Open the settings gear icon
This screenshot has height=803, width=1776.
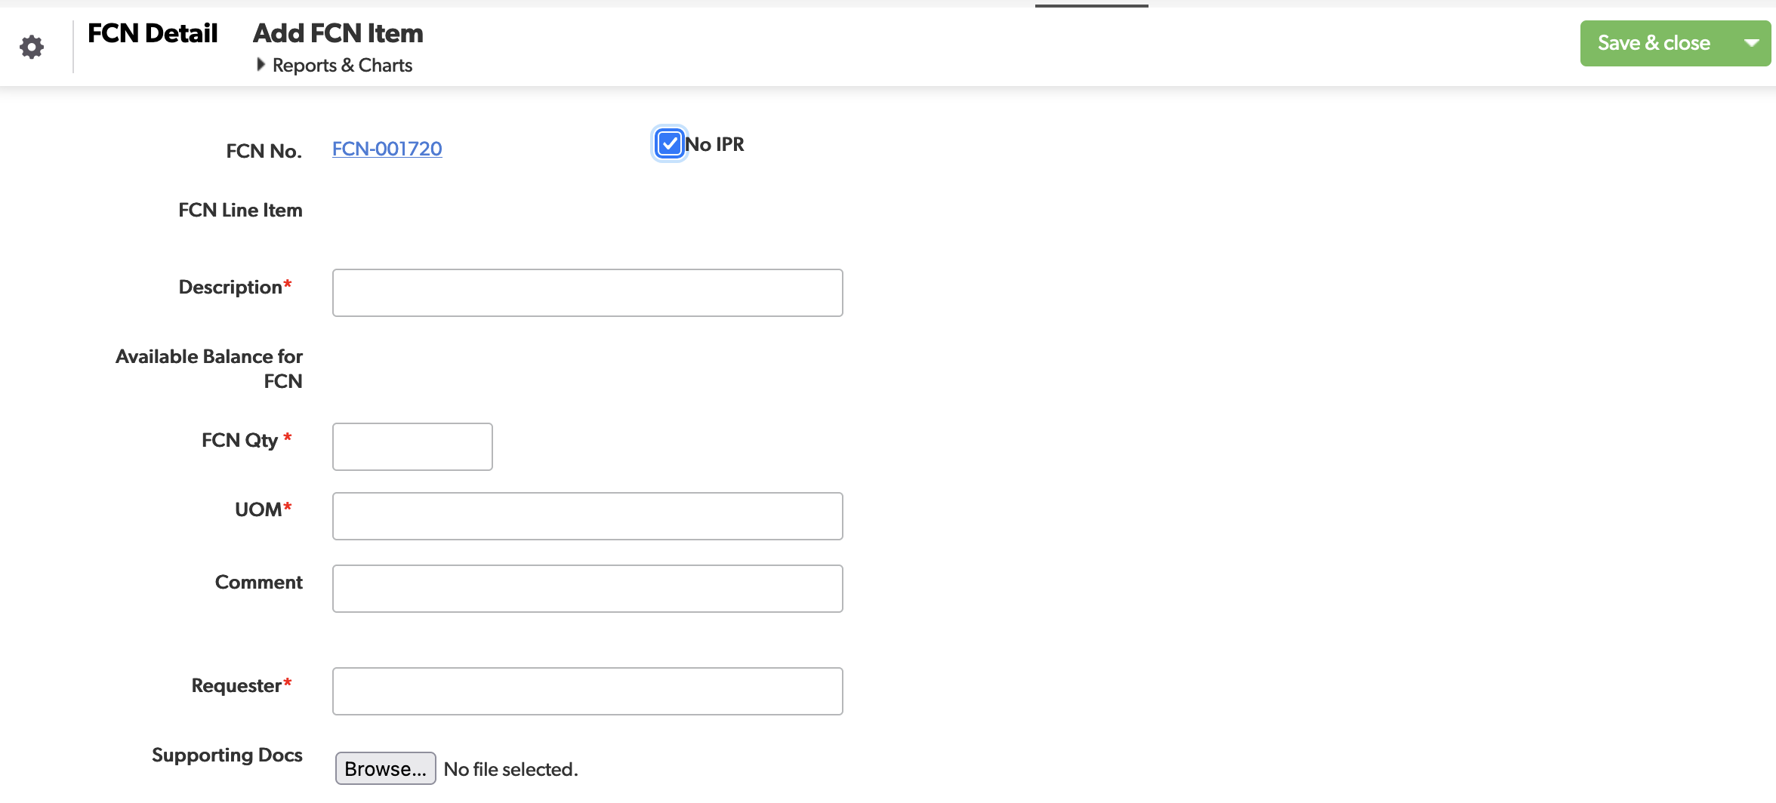pyautogui.click(x=32, y=47)
